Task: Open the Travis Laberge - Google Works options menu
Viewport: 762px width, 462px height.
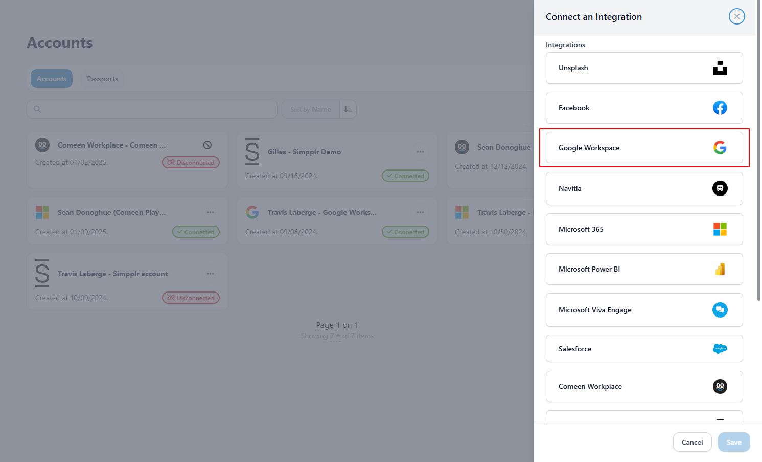Action: [x=420, y=212]
